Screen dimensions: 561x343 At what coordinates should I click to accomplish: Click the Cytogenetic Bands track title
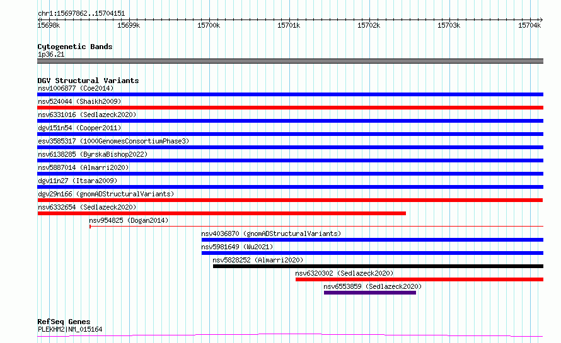point(75,47)
